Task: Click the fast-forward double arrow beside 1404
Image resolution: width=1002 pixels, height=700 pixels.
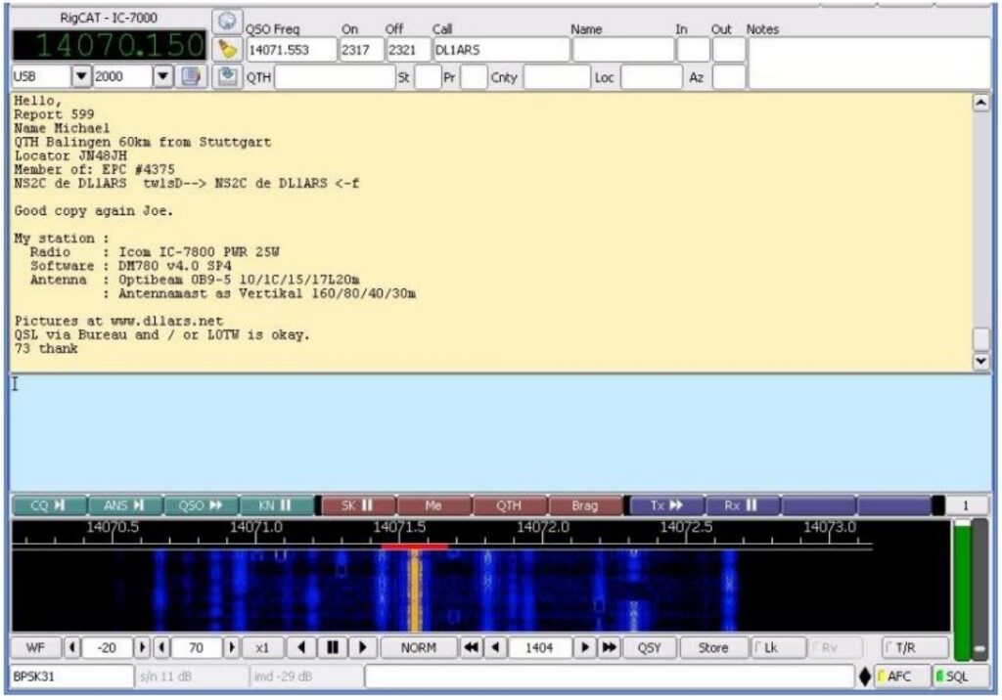Action: click(x=610, y=647)
